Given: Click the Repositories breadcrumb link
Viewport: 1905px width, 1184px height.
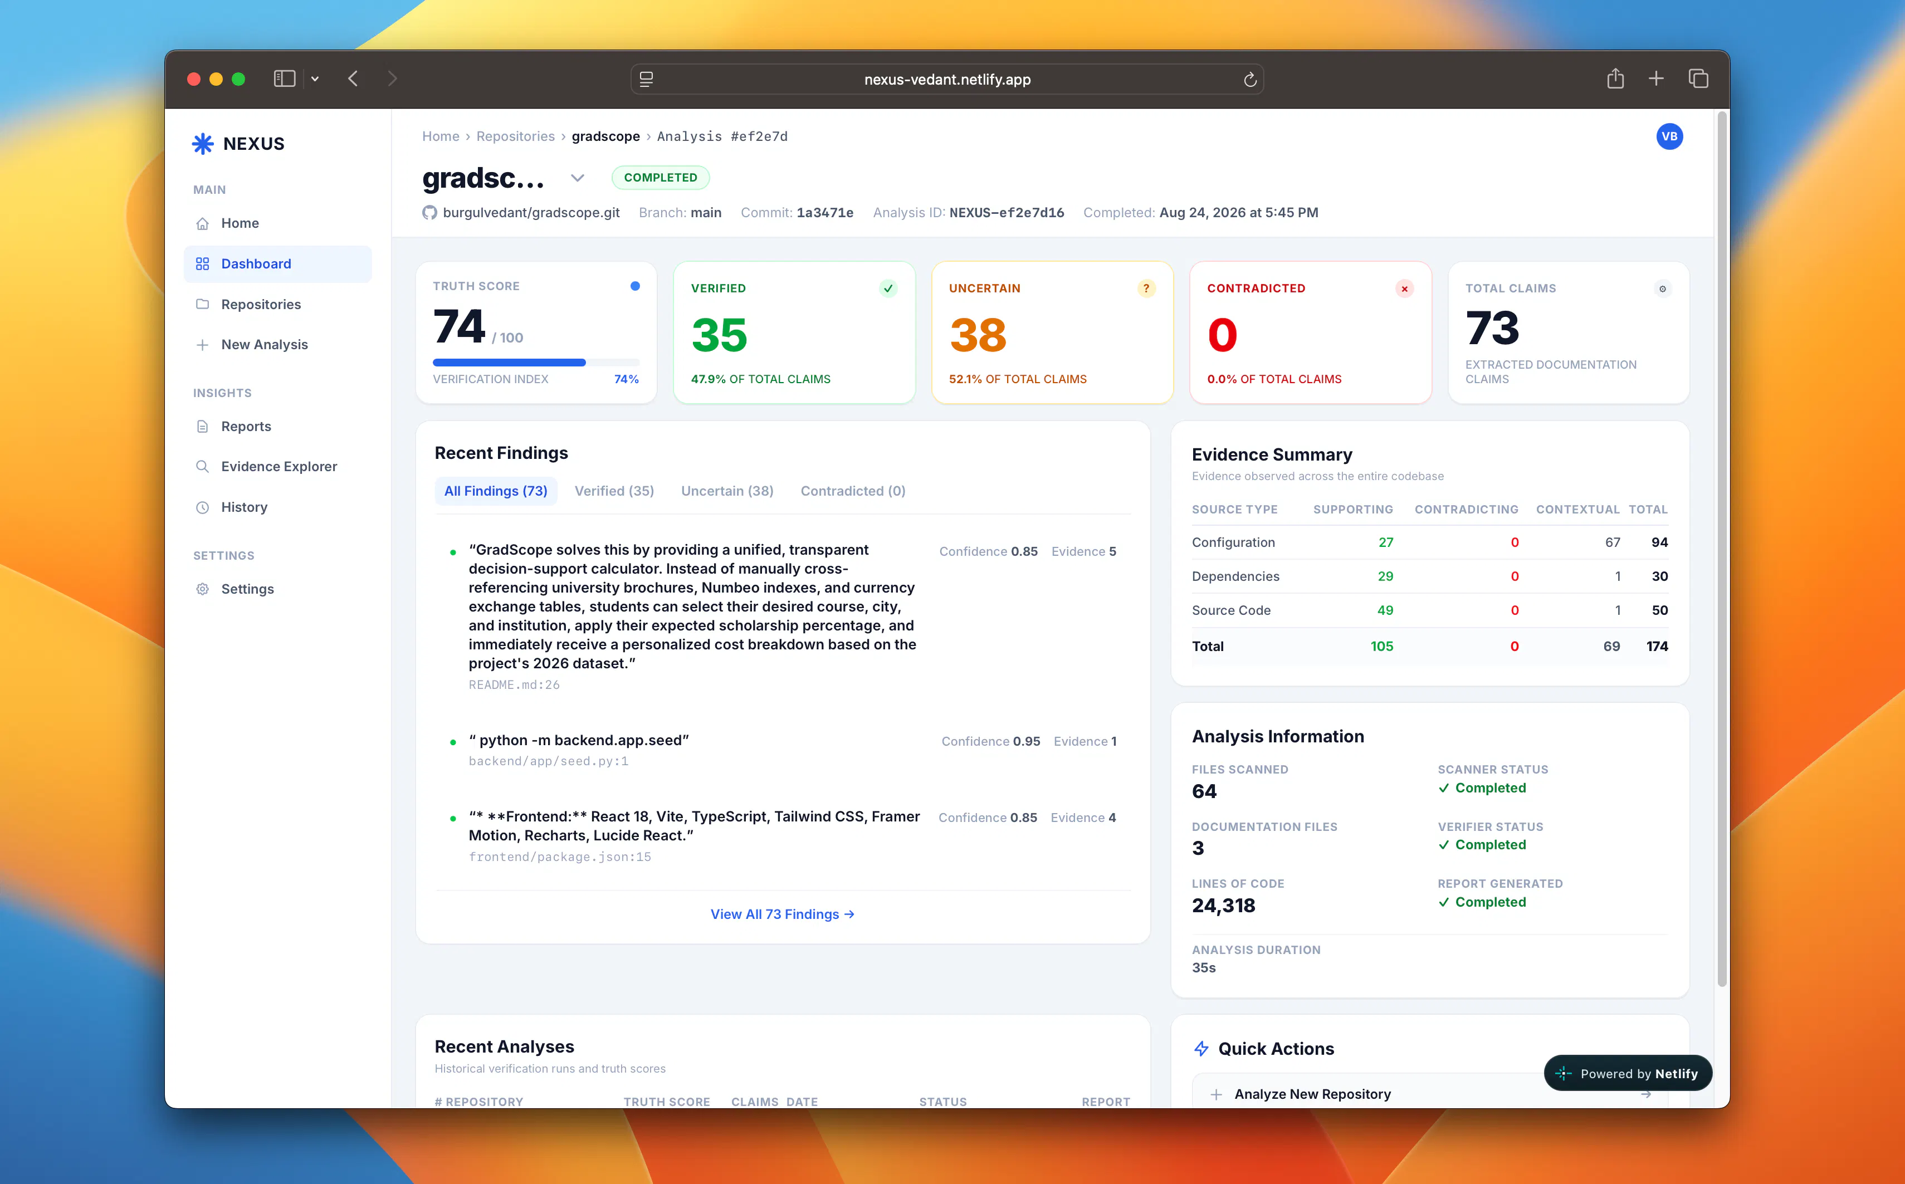Looking at the screenshot, I should pyautogui.click(x=515, y=136).
